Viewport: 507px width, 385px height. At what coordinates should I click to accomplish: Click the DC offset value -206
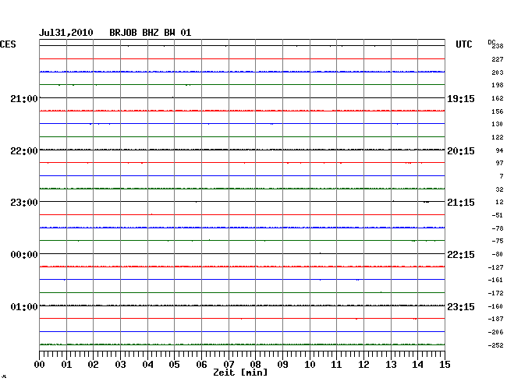495,332
